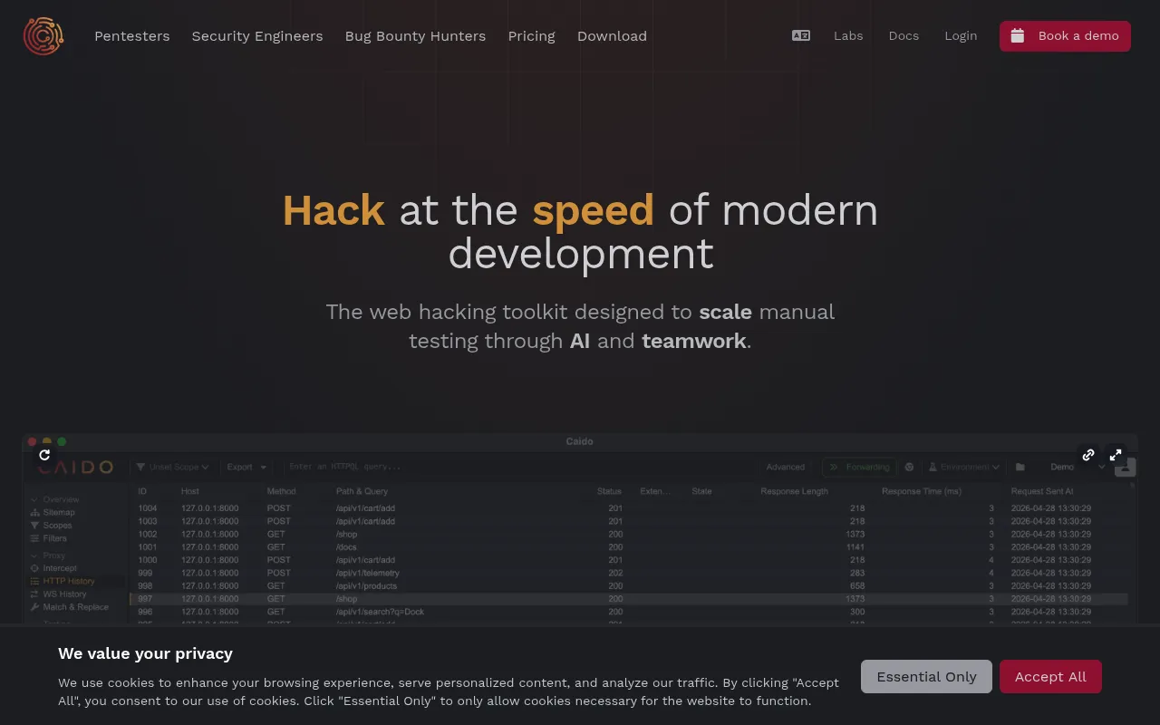
Task: Toggle the Forwarding switch in Caido
Action: 859,467
